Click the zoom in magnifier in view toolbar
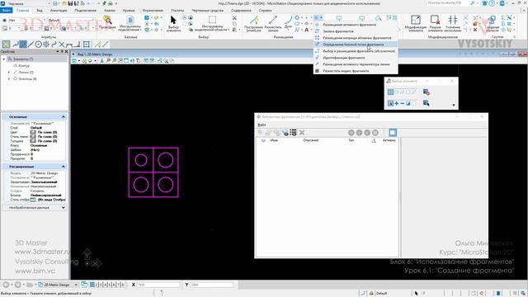 108,60
